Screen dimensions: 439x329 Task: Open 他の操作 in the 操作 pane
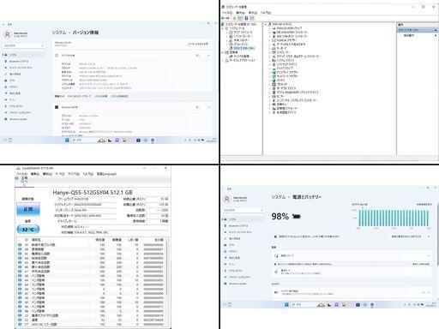409,35
